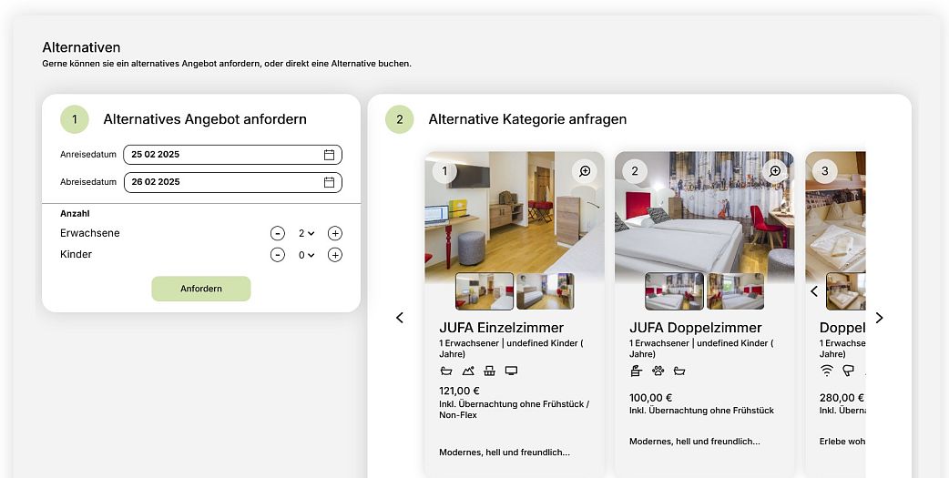The image size is (949, 478).
Task: Click the Kinder label
Action: coord(76,255)
